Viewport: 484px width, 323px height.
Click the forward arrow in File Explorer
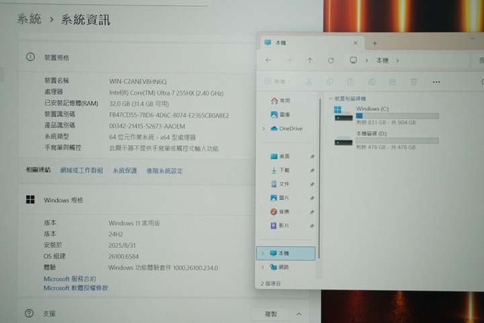tap(289, 60)
